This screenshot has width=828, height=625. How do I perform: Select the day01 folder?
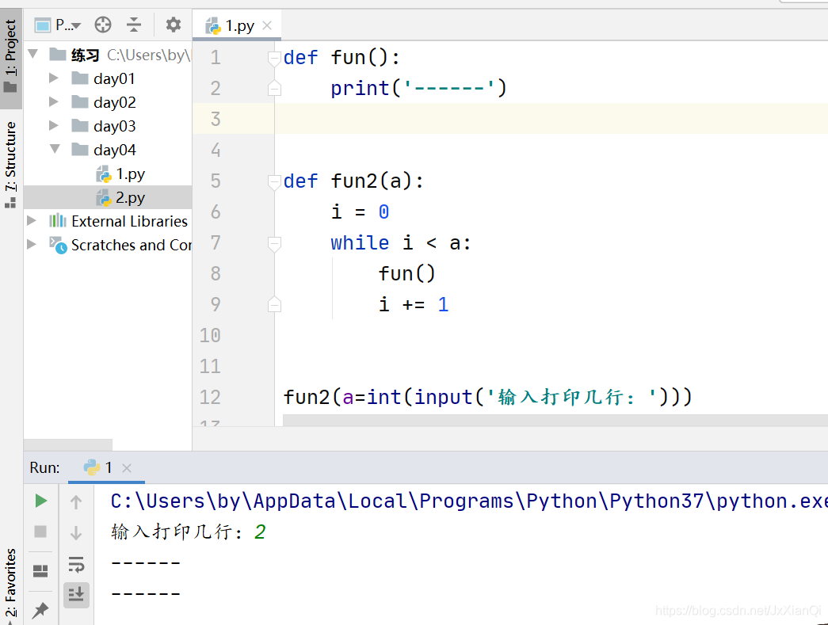(114, 78)
